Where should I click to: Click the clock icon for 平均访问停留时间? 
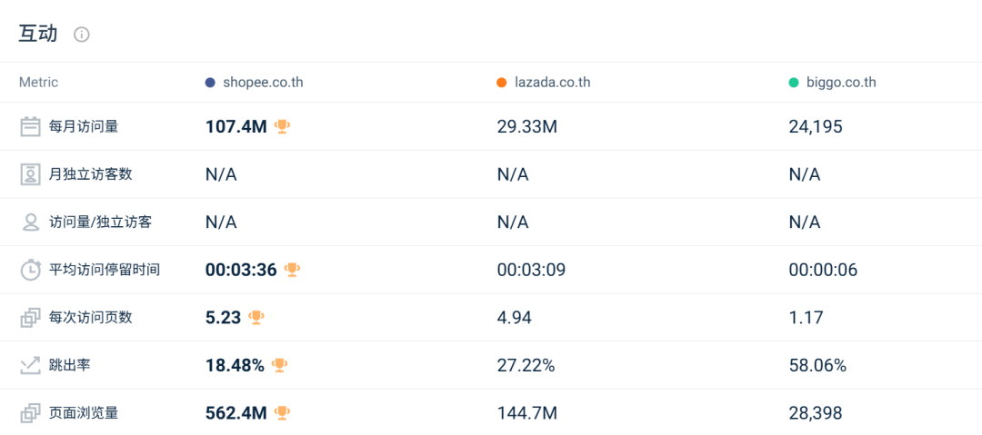click(x=30, y=270)
